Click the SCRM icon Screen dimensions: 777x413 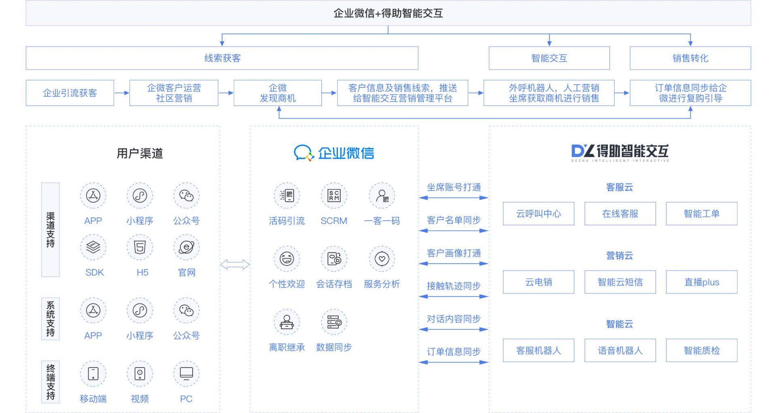pos(334,196)
